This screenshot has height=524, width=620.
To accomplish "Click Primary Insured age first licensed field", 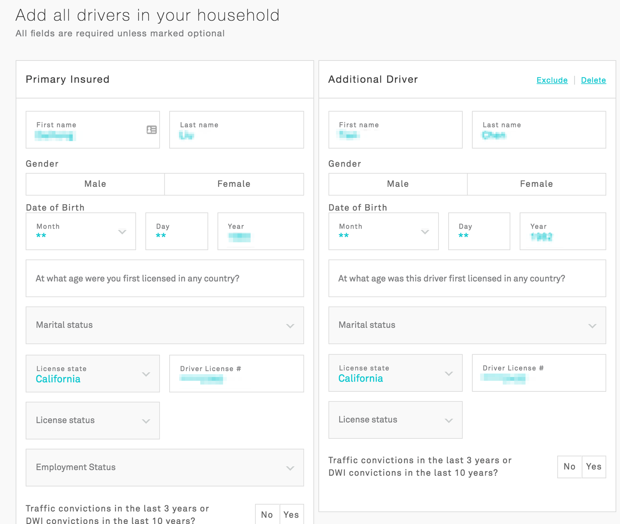I will point(165,278).
